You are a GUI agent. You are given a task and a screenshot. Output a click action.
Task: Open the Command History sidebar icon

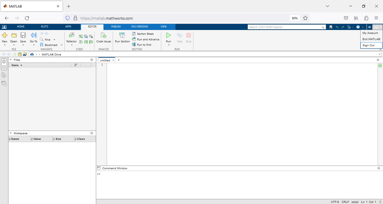tap(4, 84)
